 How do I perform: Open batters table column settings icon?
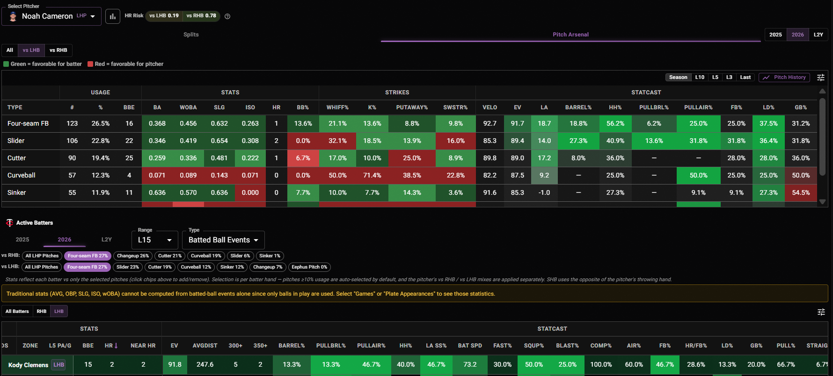(821, 312)
